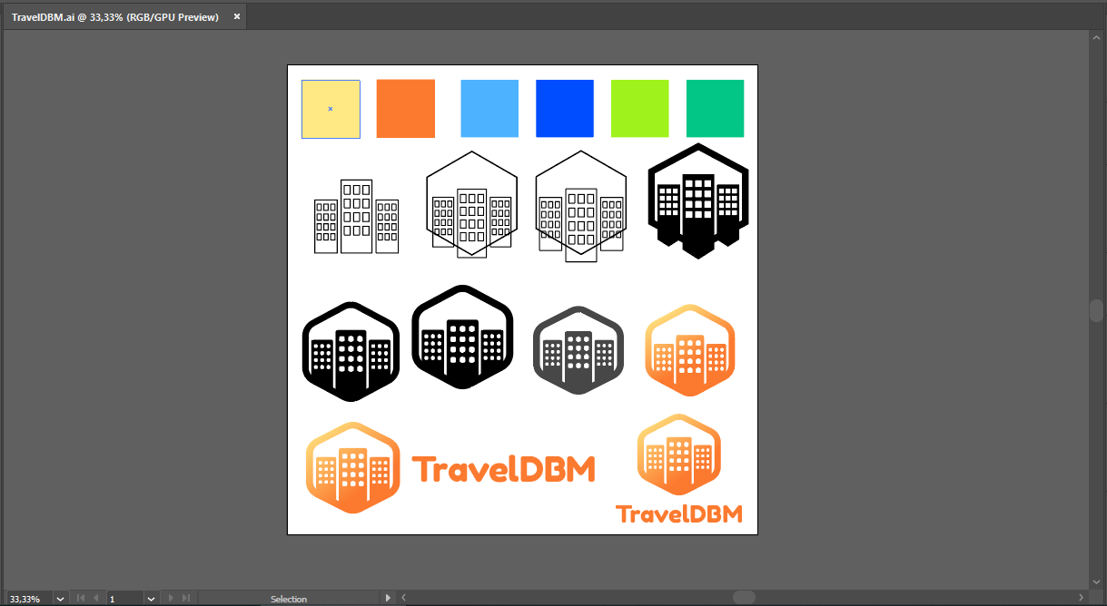Go to the next artboard button

[x=171, y=599]
